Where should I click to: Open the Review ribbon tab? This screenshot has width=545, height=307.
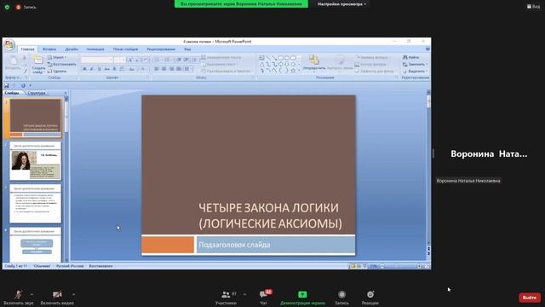click(x=161, y=49)
